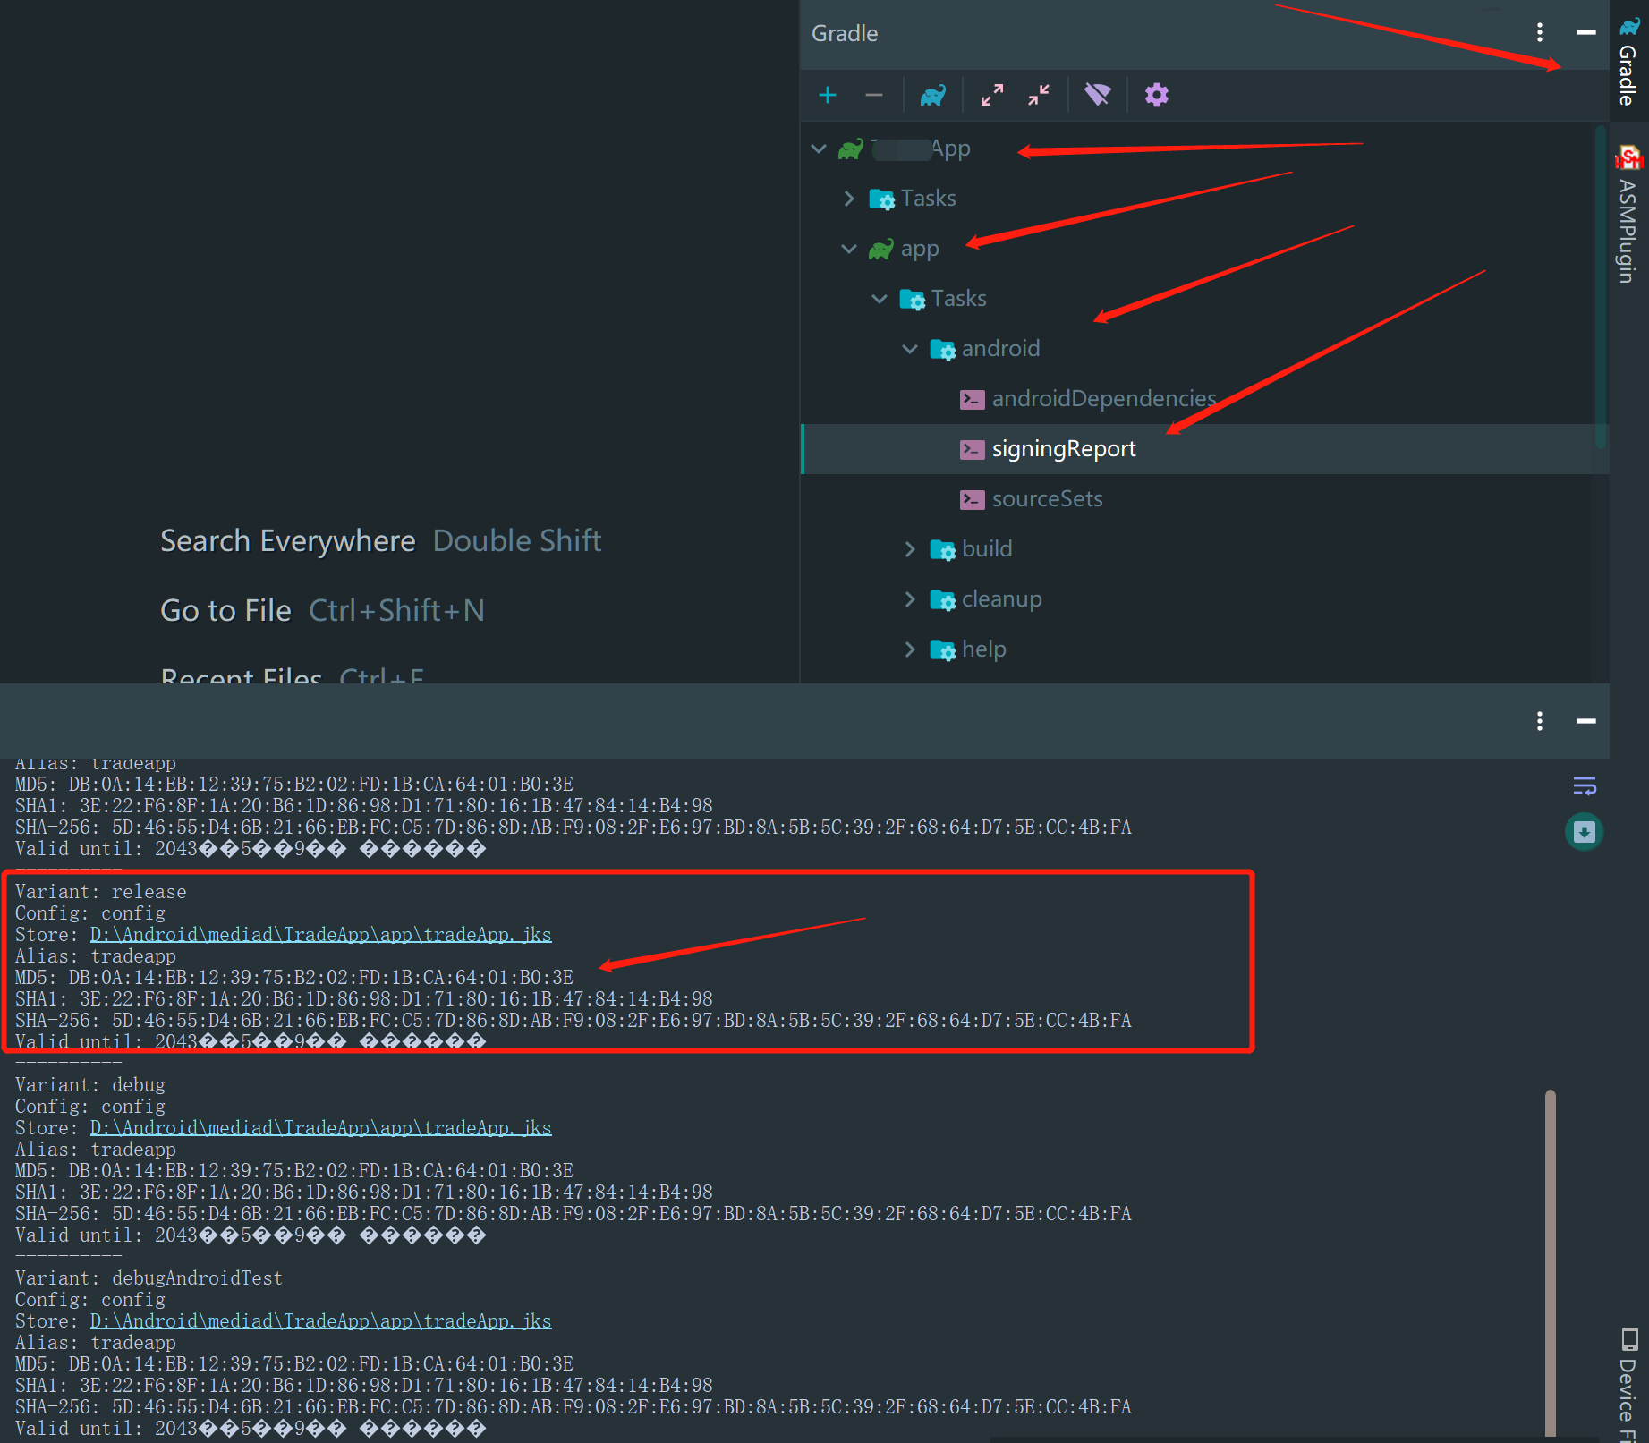Expand the top-level Tasks folder

(849, 199)
